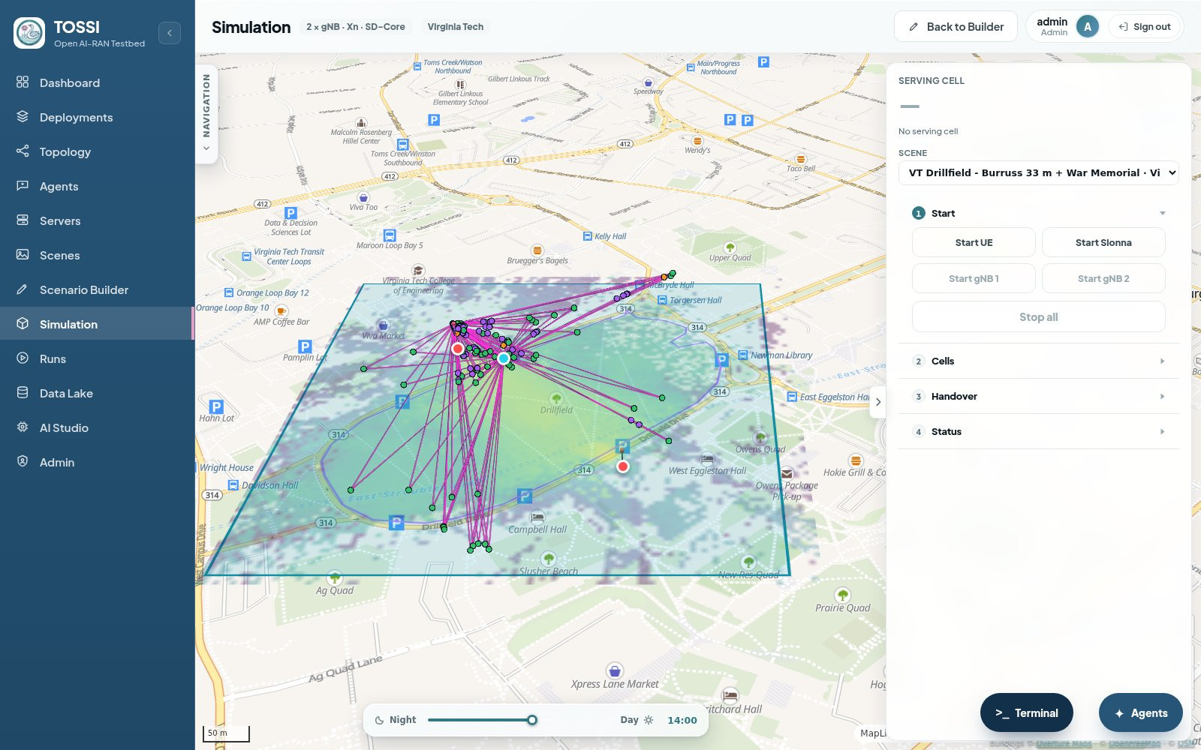Click the Runs play-circle icon
Viewport: 1201px width, 750px height.
click(x=23, y=358)
